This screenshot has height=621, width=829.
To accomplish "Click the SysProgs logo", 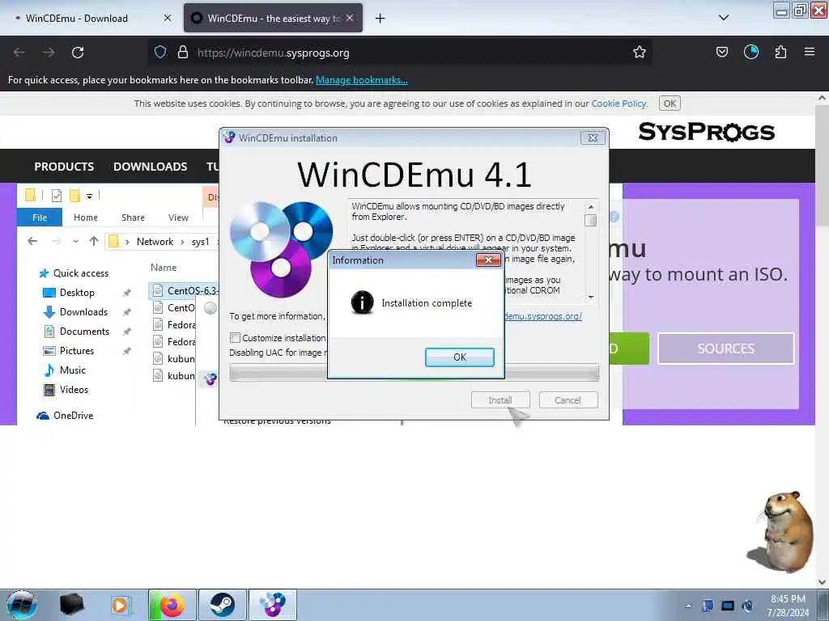I will (x=706, y=132).
